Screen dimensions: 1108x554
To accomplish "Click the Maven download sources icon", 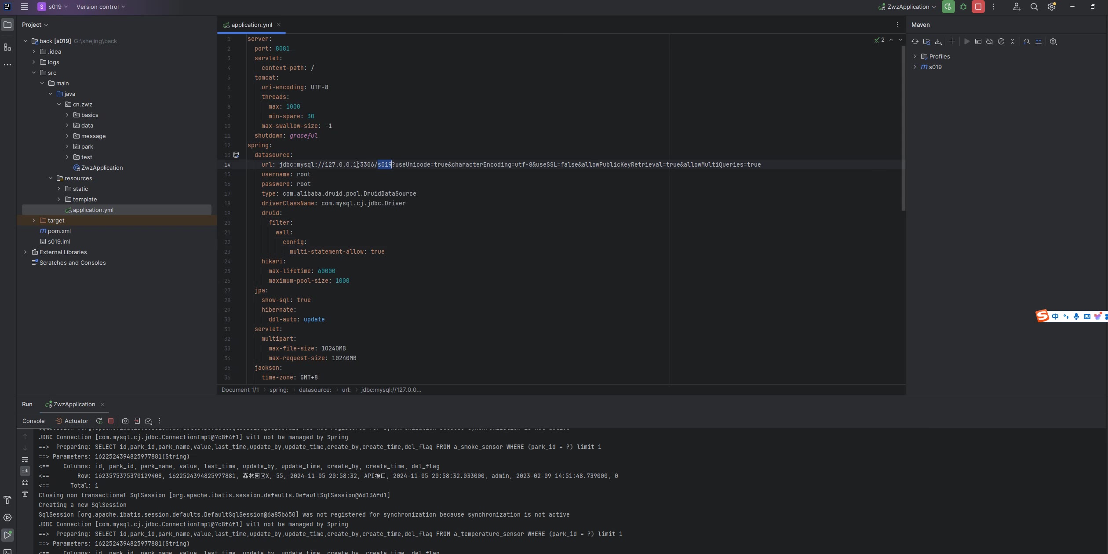I will [x=938, y=41].
